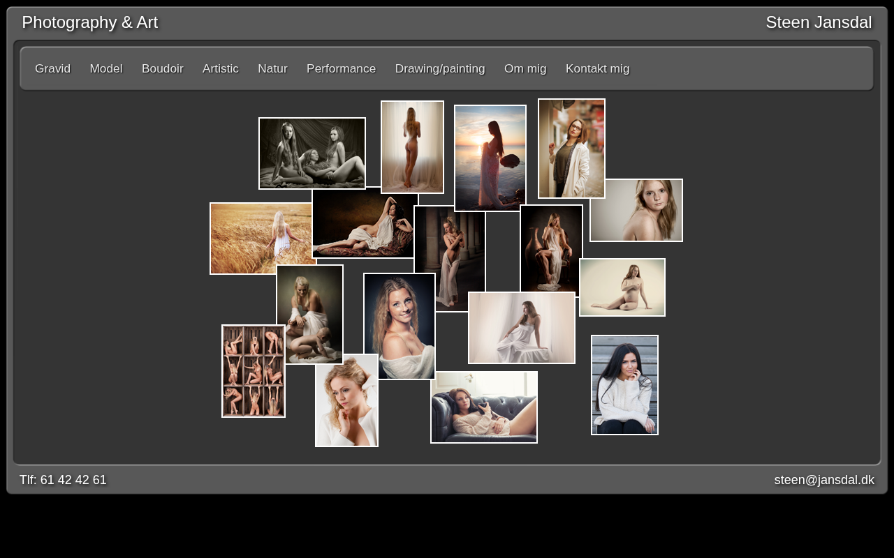Click the Photography & Art site title
Image resolution: width=894 pixels, height=558 pixels.
[90, 22]
